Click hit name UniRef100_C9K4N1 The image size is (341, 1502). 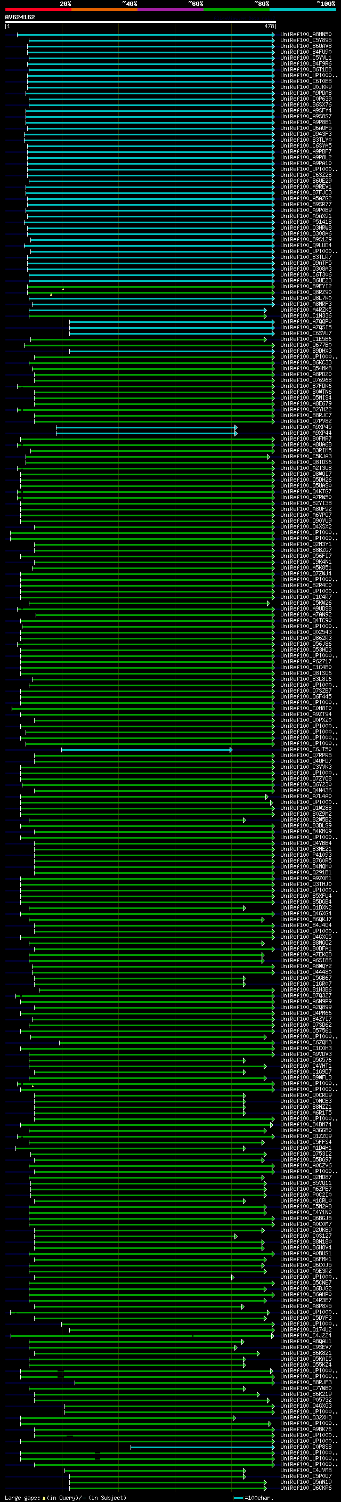[306, 562]
